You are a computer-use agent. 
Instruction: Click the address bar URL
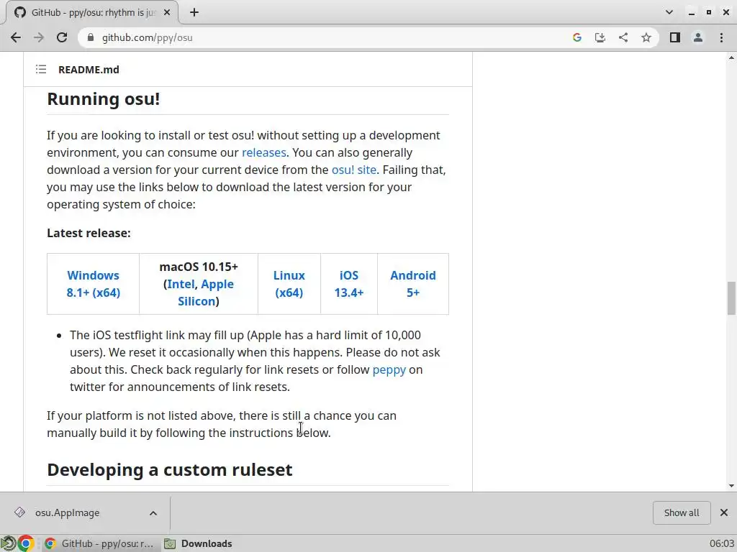pyautogui.click(x=147, y=37)
